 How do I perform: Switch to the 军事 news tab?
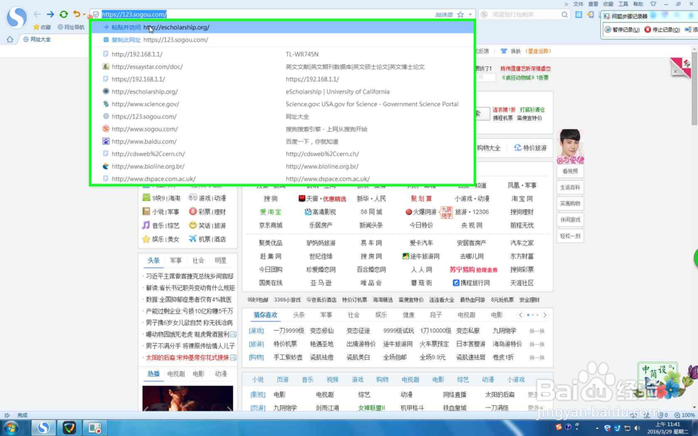tap(176, 260)
